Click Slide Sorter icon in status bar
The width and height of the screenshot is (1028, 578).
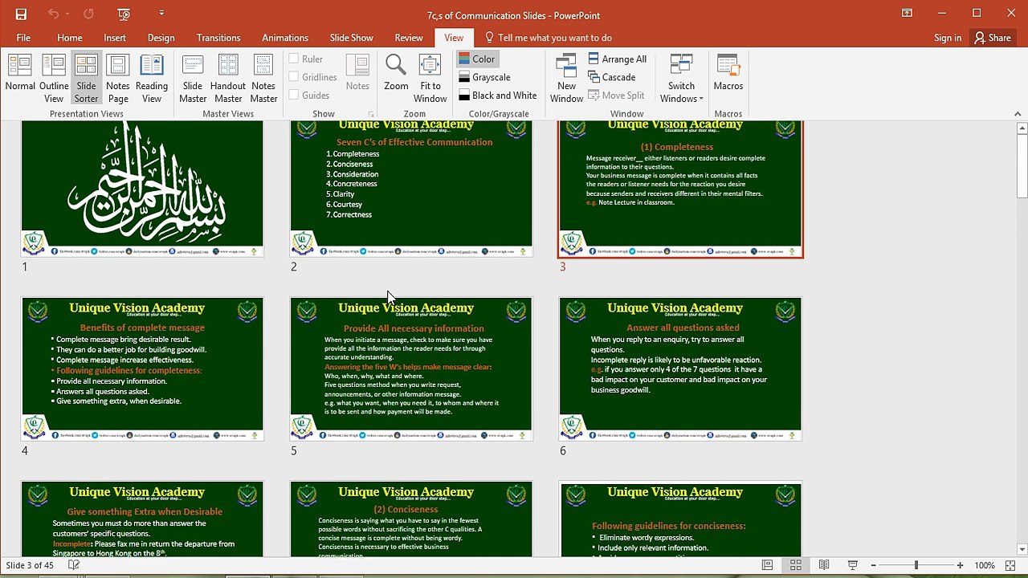click(796, 565)
